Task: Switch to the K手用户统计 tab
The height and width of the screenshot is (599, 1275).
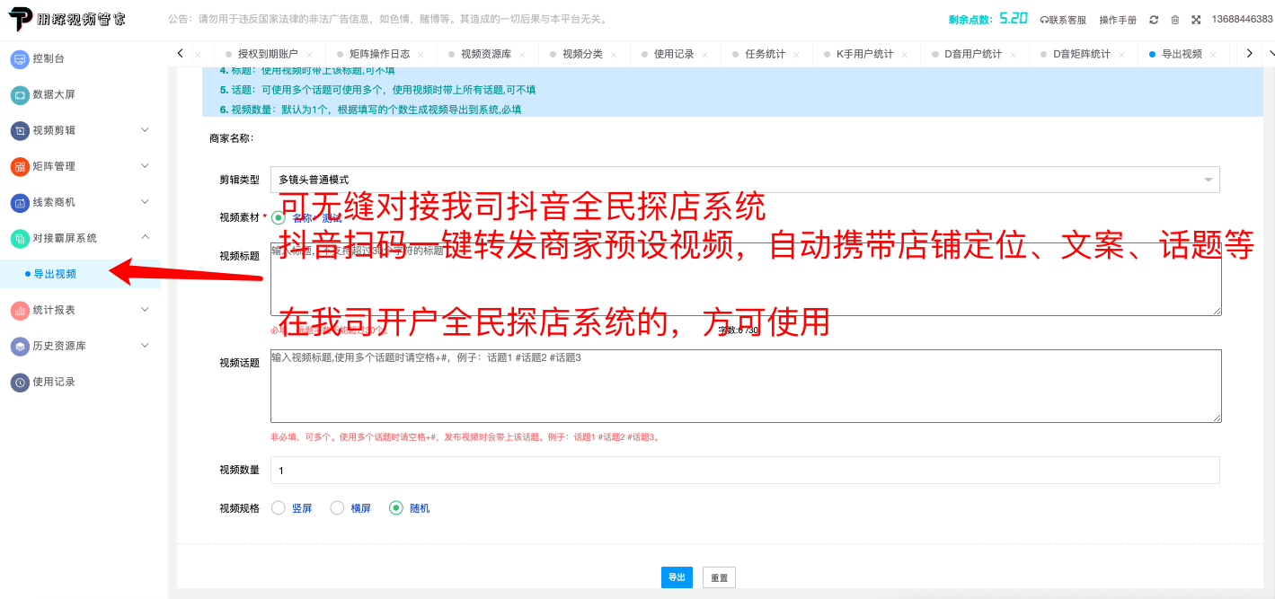Action: 865,55
